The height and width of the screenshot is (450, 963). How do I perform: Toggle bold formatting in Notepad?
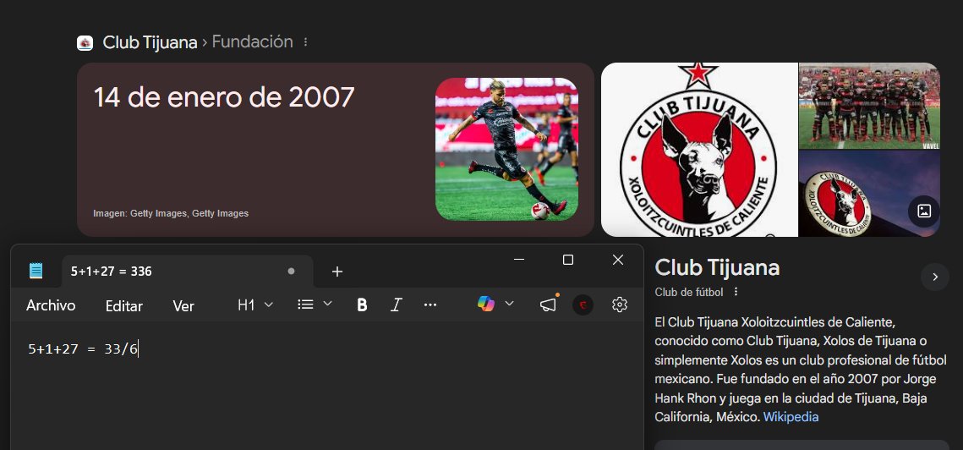coord(363,305)
